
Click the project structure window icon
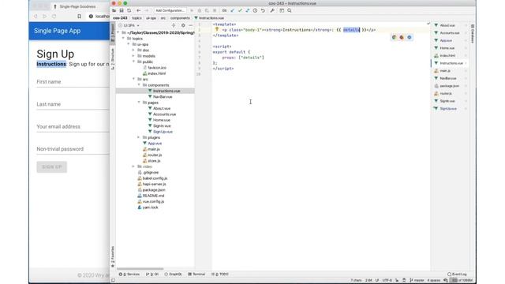(x=282, y=10)
